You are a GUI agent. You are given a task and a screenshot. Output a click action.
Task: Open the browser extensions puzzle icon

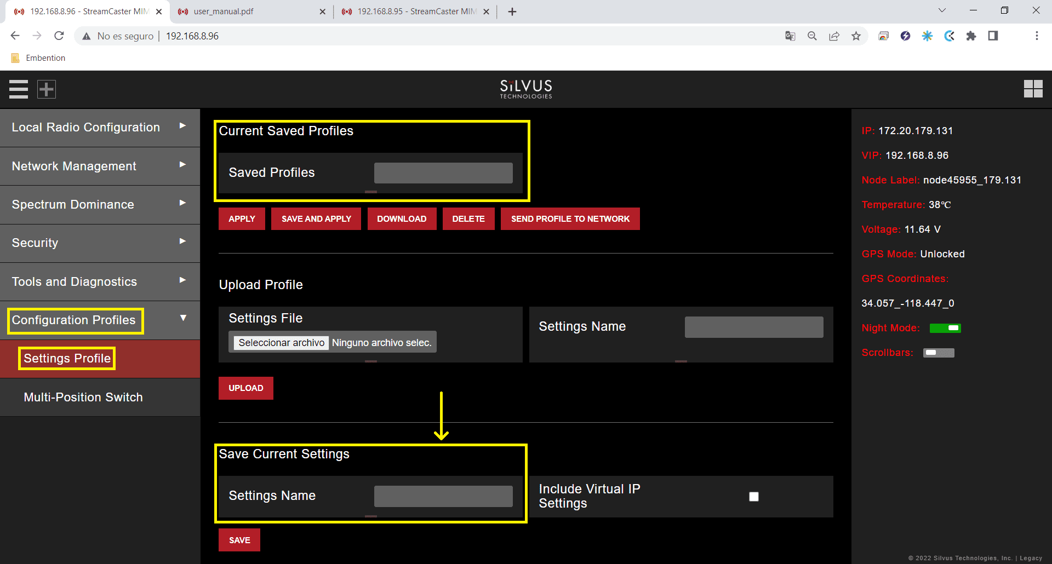pos(971,36)
